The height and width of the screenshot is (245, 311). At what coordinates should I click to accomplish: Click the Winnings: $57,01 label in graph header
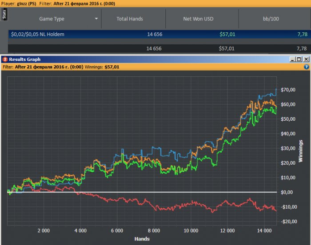pos(102,67)
